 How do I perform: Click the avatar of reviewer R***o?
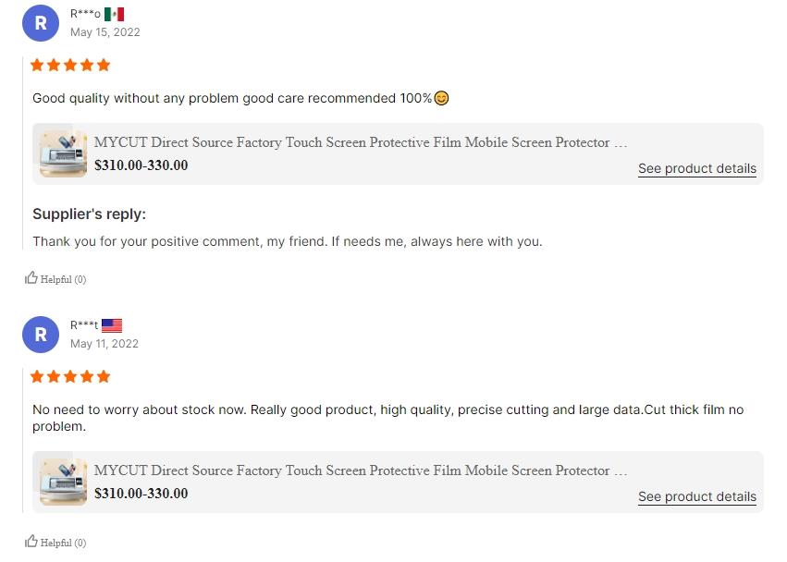pos(41,23)
